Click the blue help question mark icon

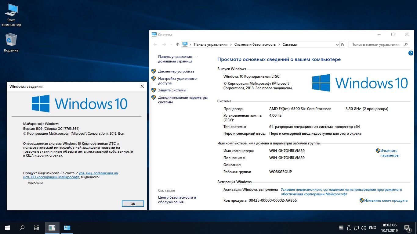(411, 53)
